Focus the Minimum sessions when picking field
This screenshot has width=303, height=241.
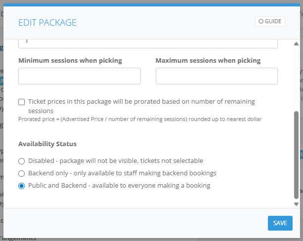pos(80,76)
